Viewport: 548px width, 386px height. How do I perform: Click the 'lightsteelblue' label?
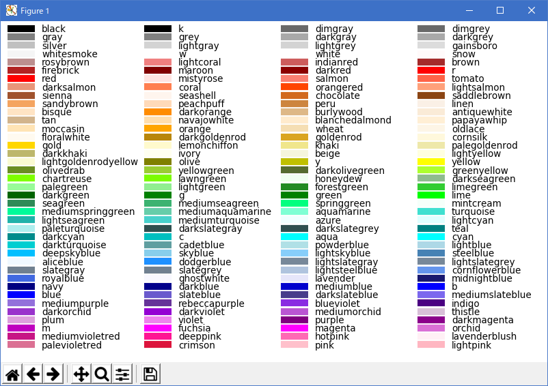[x=346, y=270]
